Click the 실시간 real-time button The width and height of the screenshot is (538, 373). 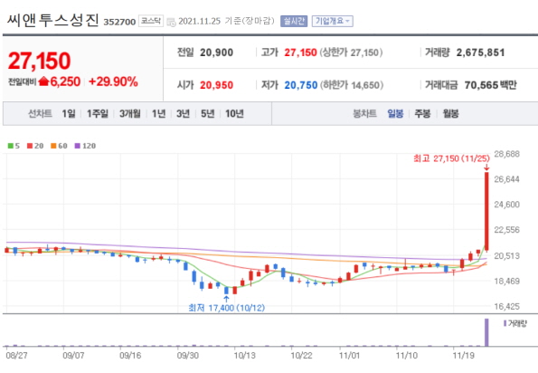(x=294, y=22)
